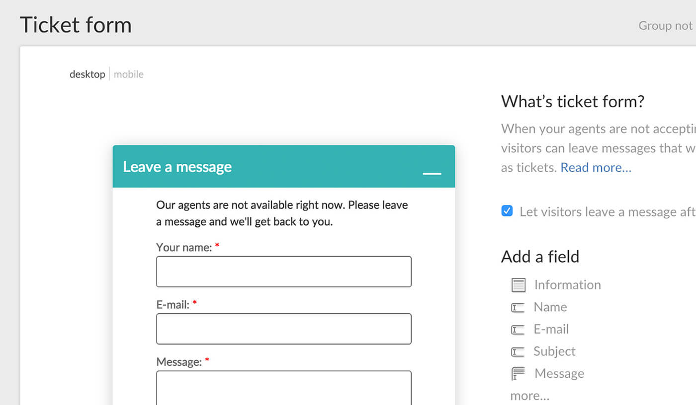Add an Information field using its icon
The width and height of the screenshot is (696, 405).
519,285
